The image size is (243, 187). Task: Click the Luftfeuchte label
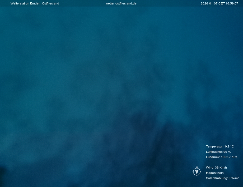click(x=214, y=152)
